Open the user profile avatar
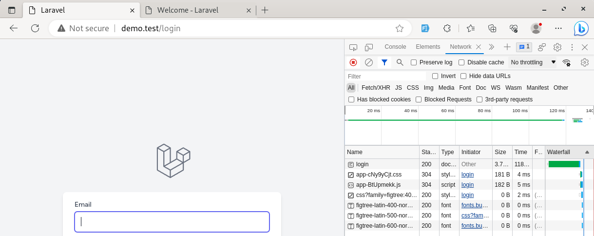 (536, 28)
